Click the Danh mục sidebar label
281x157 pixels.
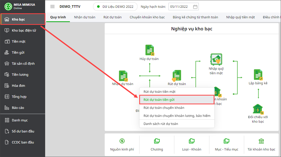tap(20, 120)
